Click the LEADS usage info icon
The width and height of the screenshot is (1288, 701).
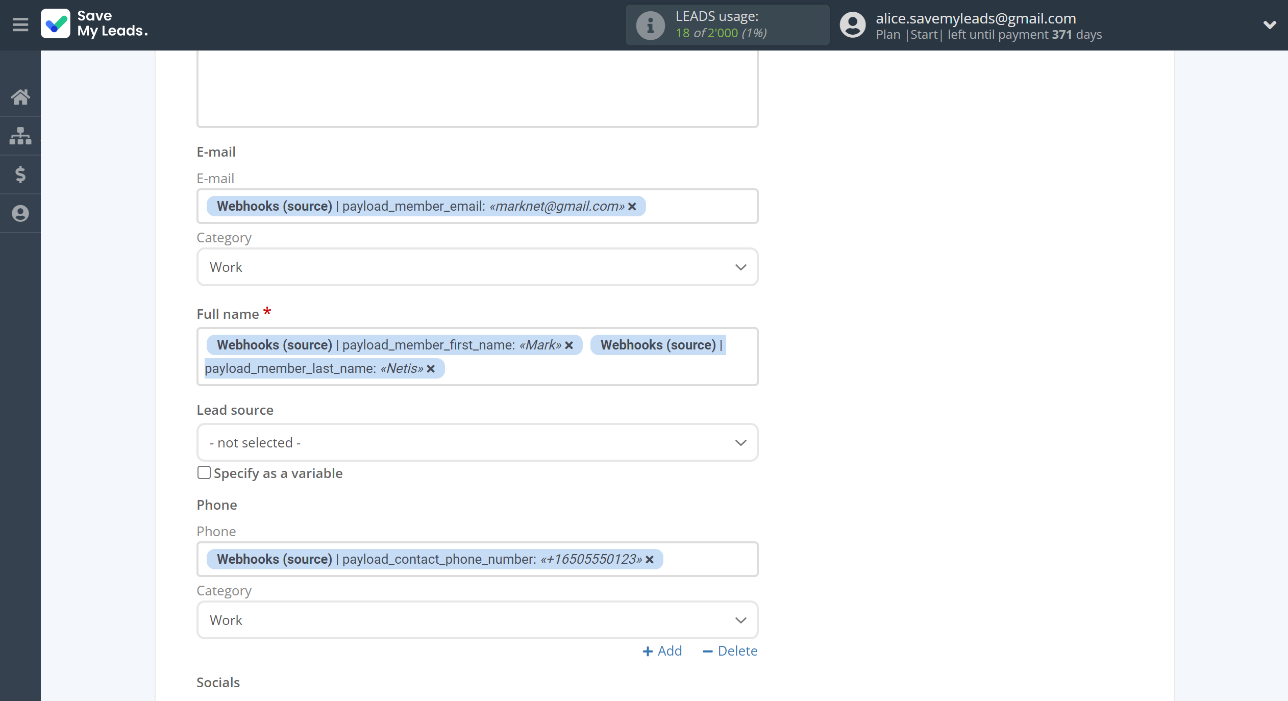click(650, 25)
